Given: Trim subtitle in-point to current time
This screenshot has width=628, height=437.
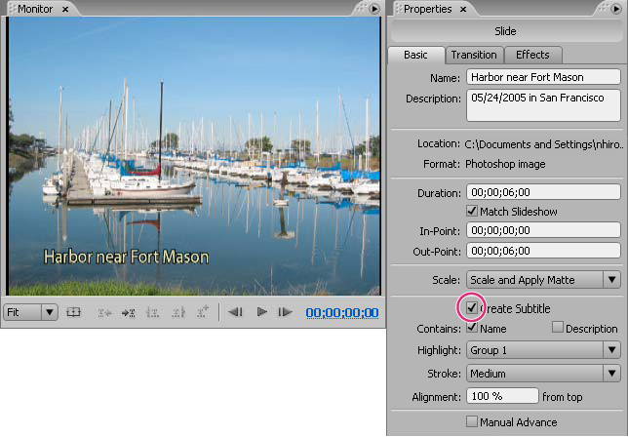Looking at the screenshot, I should pos(153,312).
